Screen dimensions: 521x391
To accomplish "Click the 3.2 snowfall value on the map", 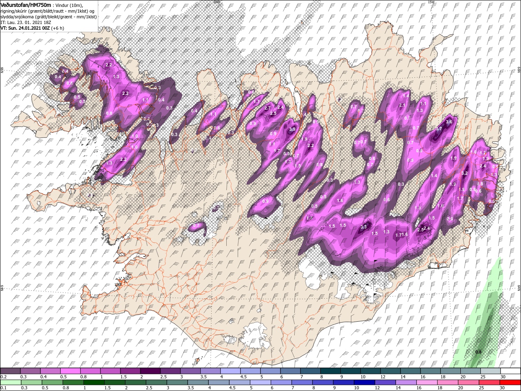I will tap(464, 173).
